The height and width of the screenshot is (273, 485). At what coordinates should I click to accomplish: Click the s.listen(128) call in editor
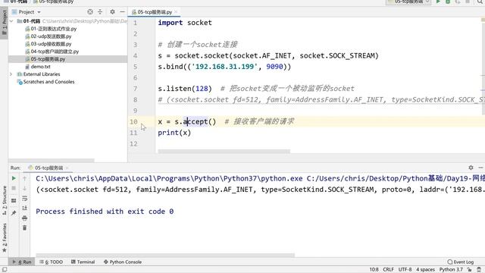pos(185,89)
